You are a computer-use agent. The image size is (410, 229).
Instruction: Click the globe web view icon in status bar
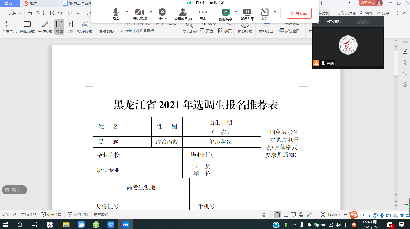click(301, 214)
